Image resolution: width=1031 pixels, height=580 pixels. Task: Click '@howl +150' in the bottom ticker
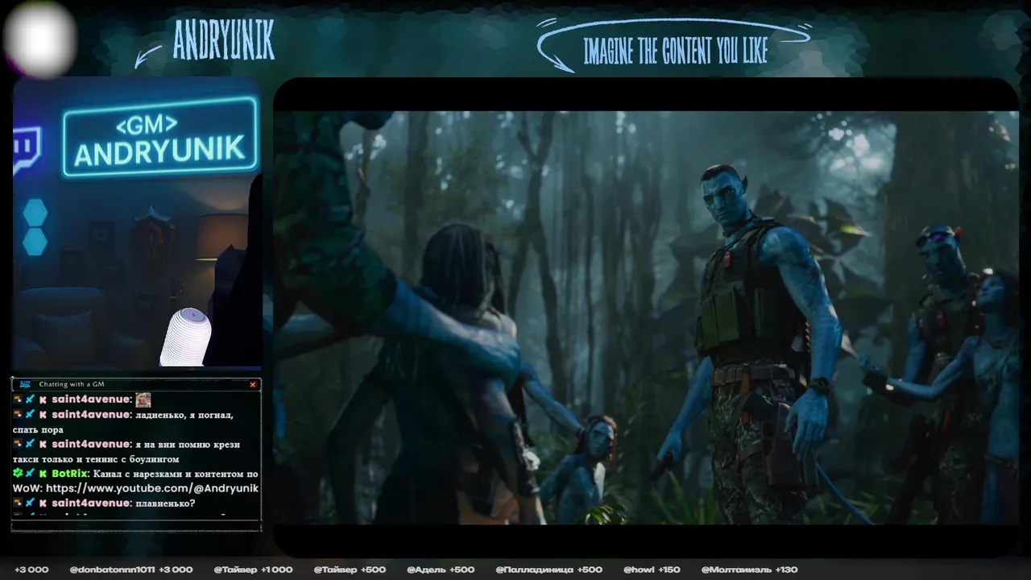point(651,570)
